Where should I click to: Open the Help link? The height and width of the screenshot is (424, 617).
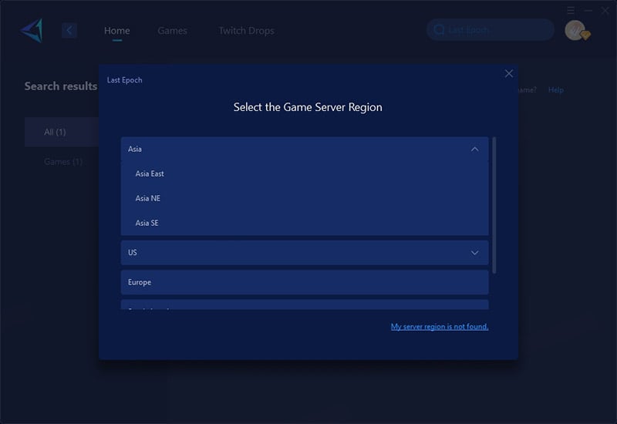point(555,89)
